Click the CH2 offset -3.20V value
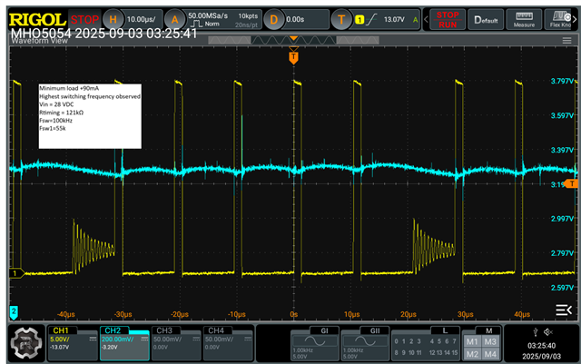This screenshot has width=581, height=364. tap(109, 348)
